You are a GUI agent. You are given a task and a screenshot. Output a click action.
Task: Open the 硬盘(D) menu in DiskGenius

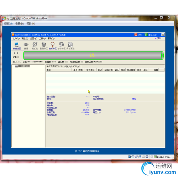[25, 38]
